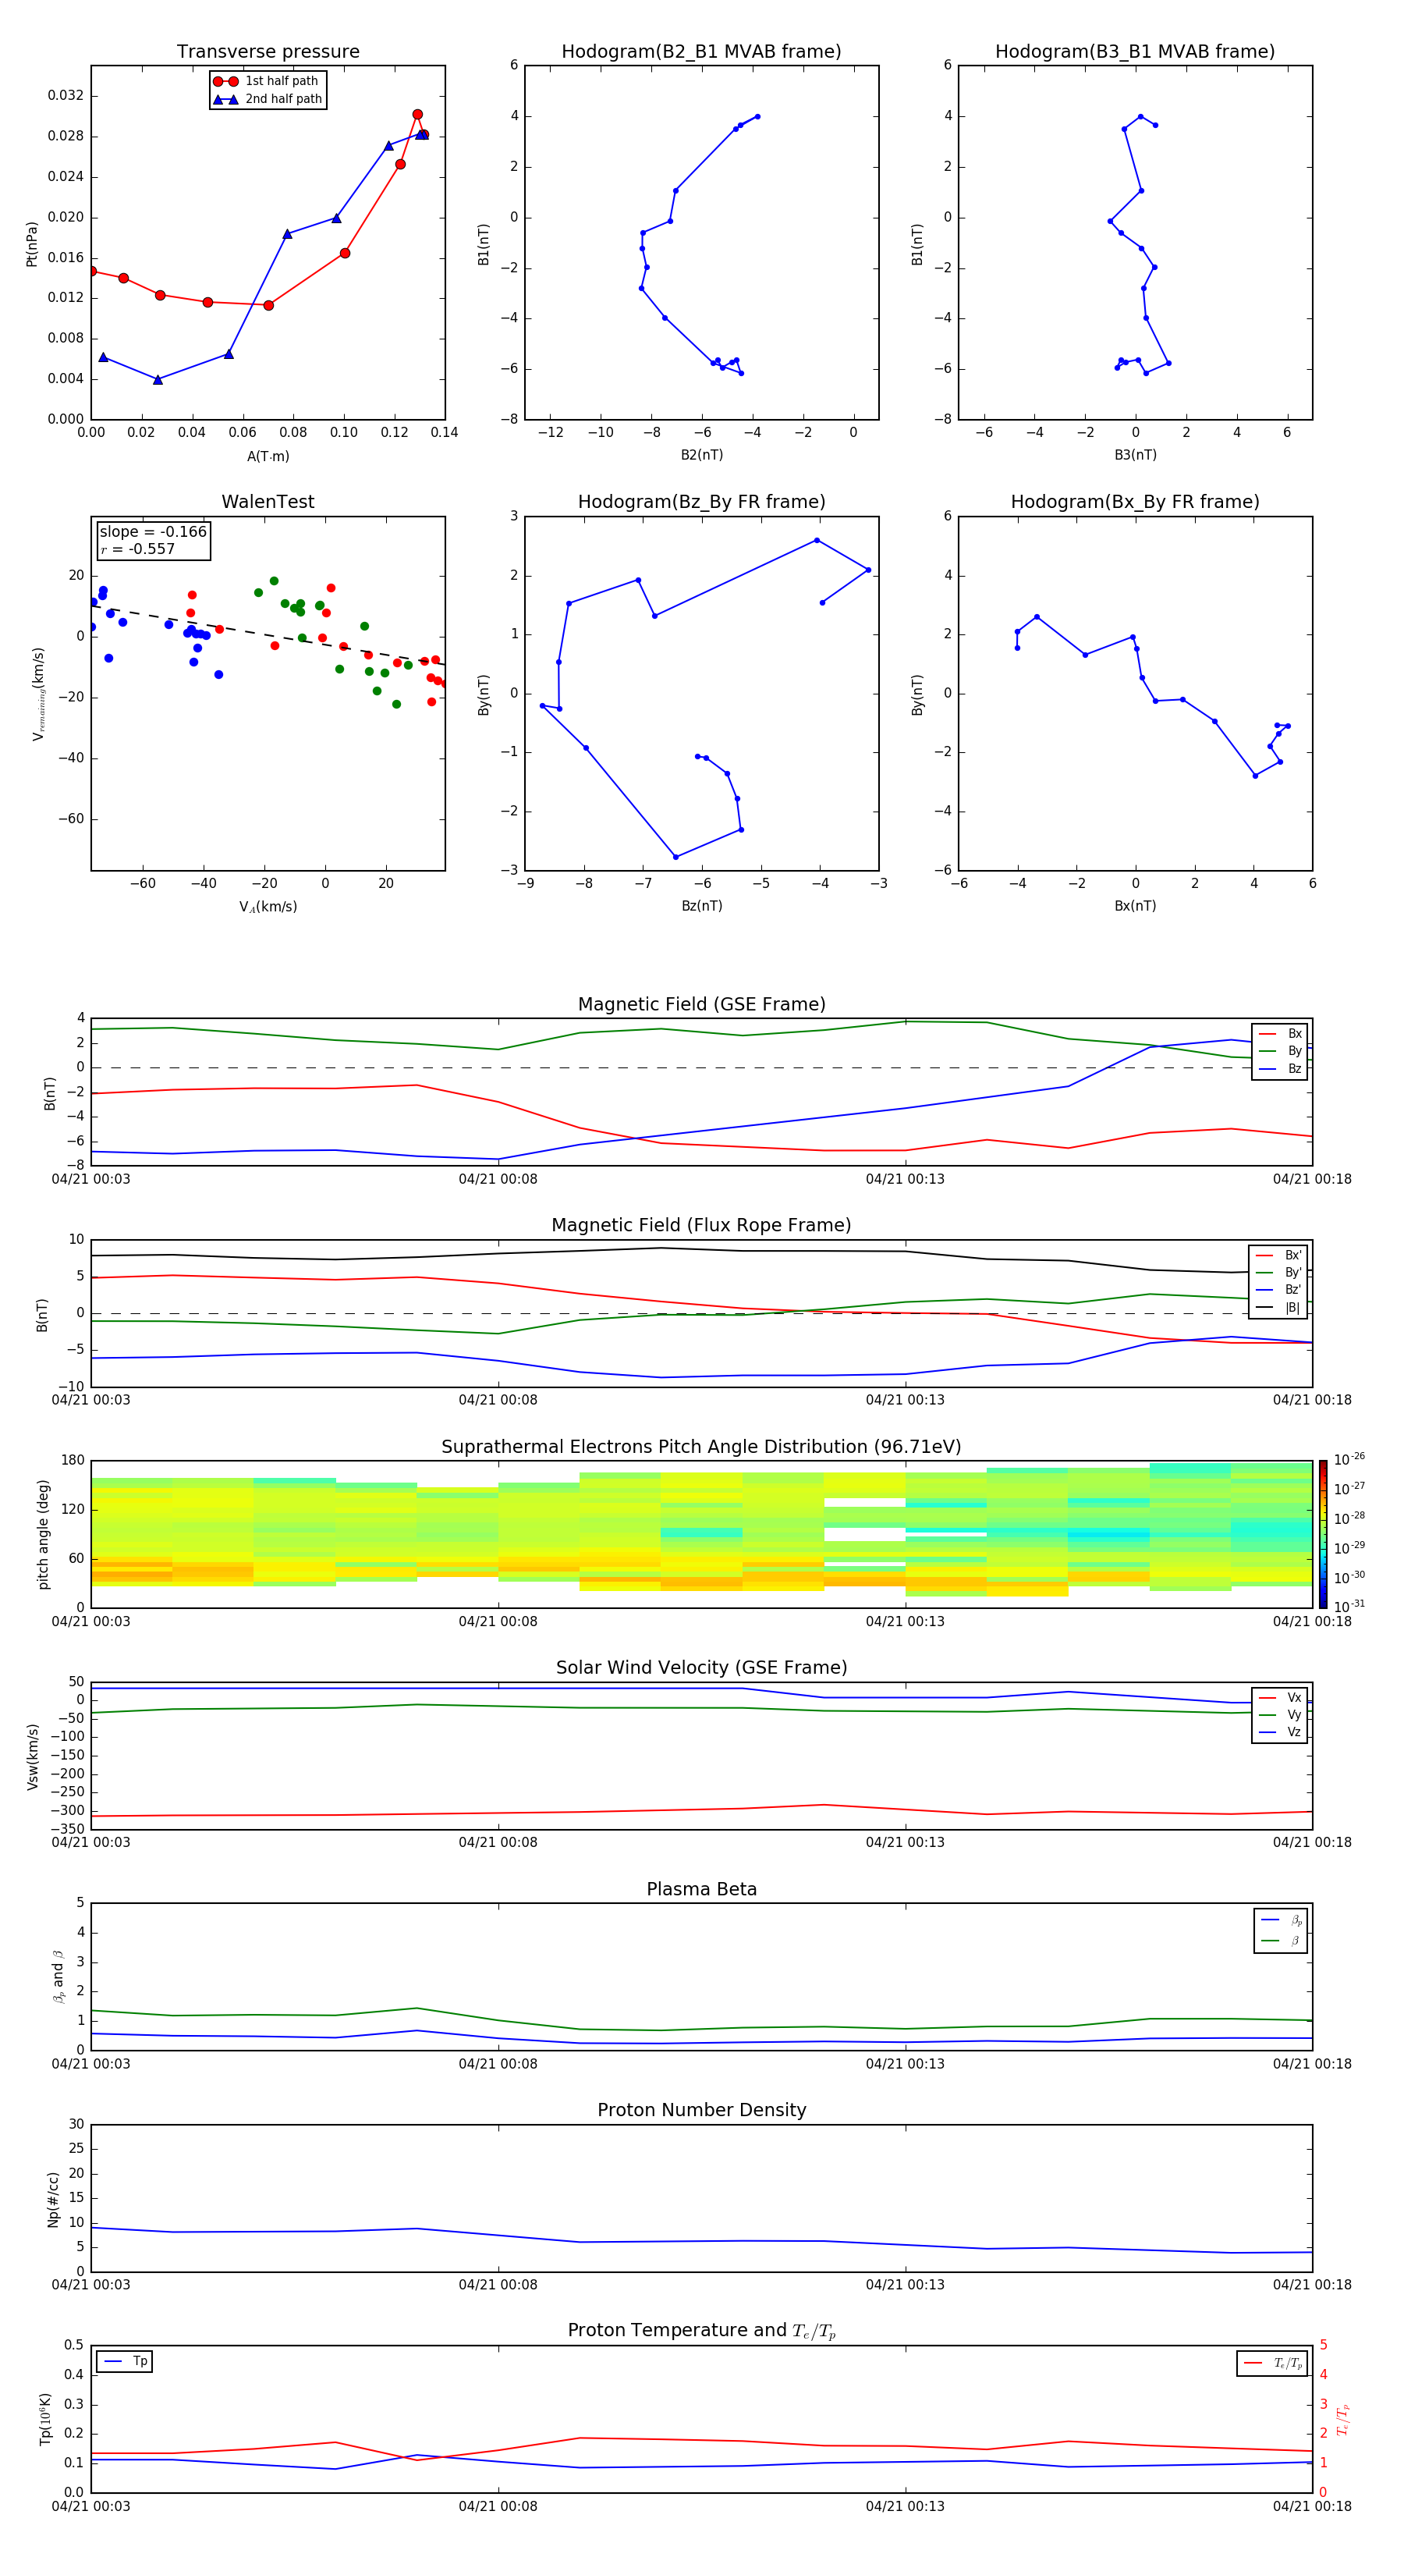Click the 'Bz' legend entry in GSE magnetic field plot
This screenshot has height=2575, width=1404.
click(x=1280, y=1068)
